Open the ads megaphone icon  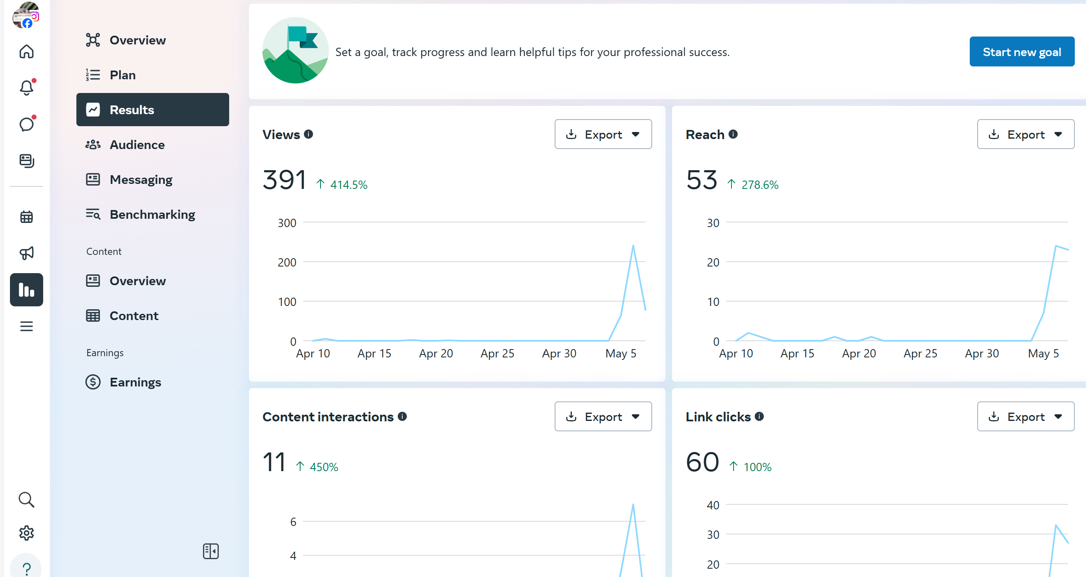(x=26, y=253)
